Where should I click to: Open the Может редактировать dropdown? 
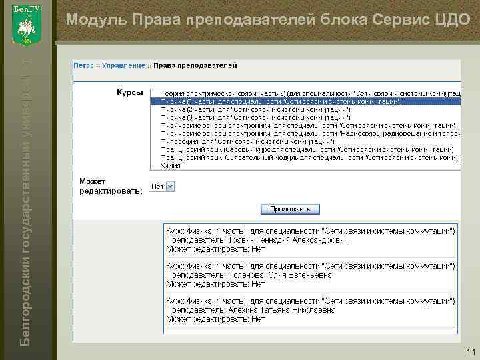click(x=162, y=186)
